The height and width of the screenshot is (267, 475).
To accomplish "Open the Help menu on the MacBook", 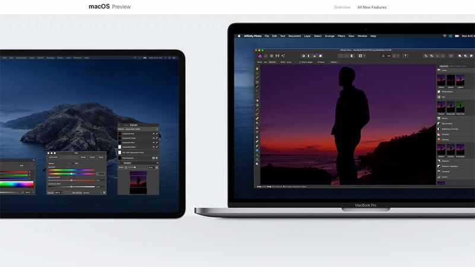I will [x=373, y=36].
